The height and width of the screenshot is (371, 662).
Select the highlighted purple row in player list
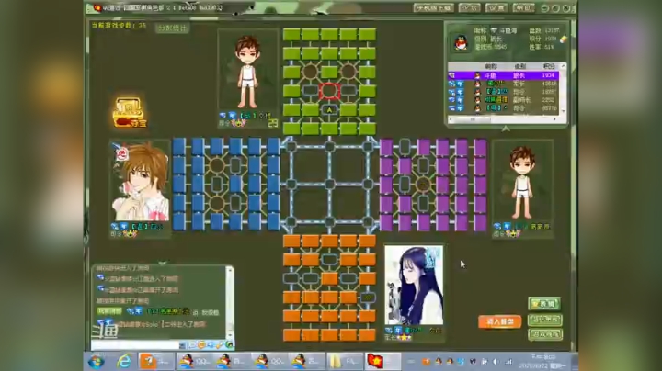click(x=504, y=75)
